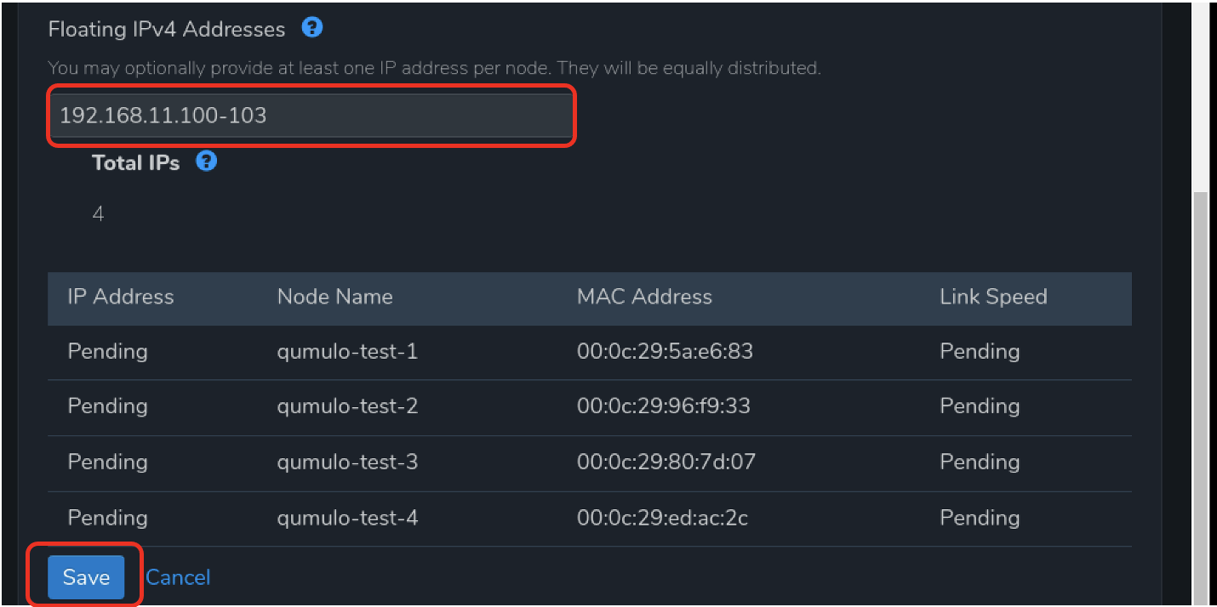Click the IP Address column header
The height and width of the screenshot is (607, 1217).
120,297
